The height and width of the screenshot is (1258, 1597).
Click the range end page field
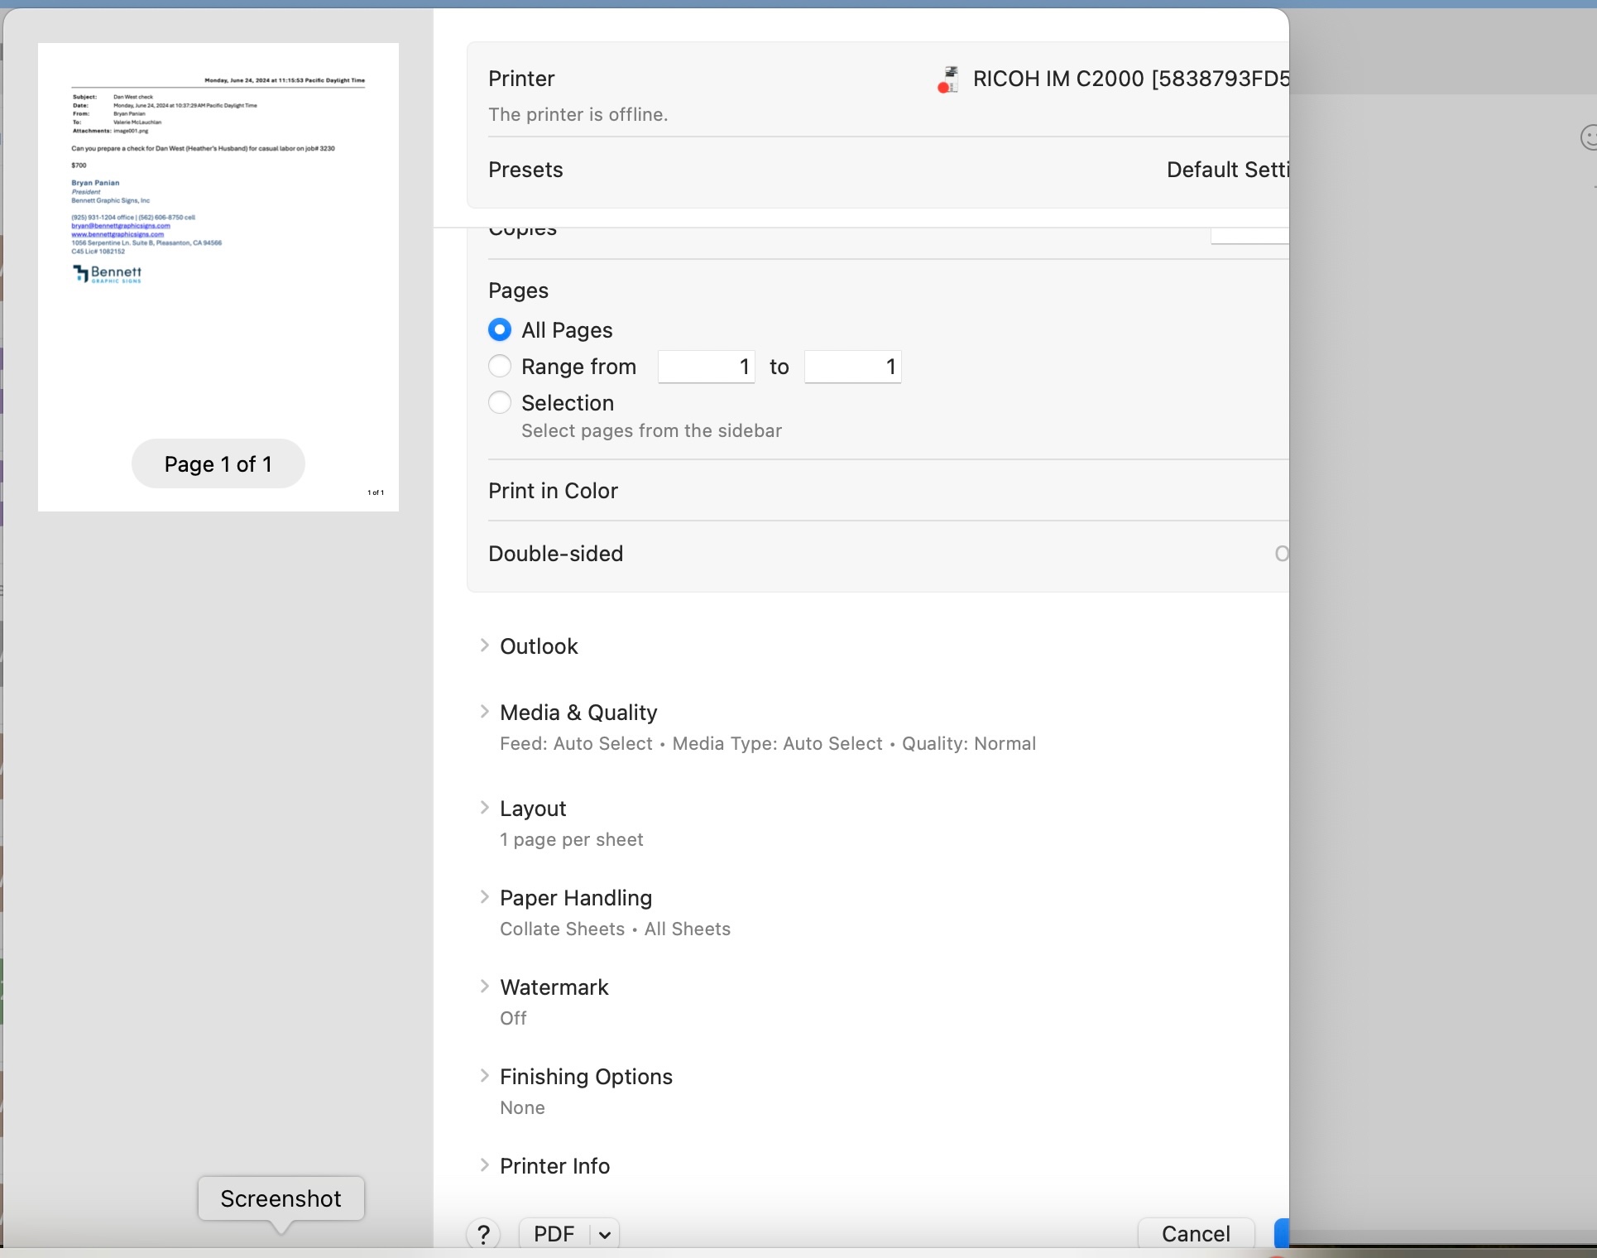(x=852, y=367)
